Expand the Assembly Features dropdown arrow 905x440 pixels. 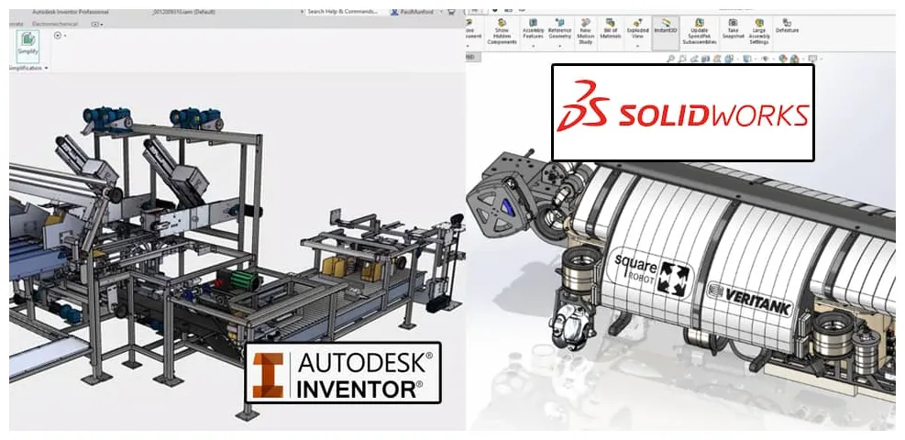pyautogui.click(x=533, y=45)
